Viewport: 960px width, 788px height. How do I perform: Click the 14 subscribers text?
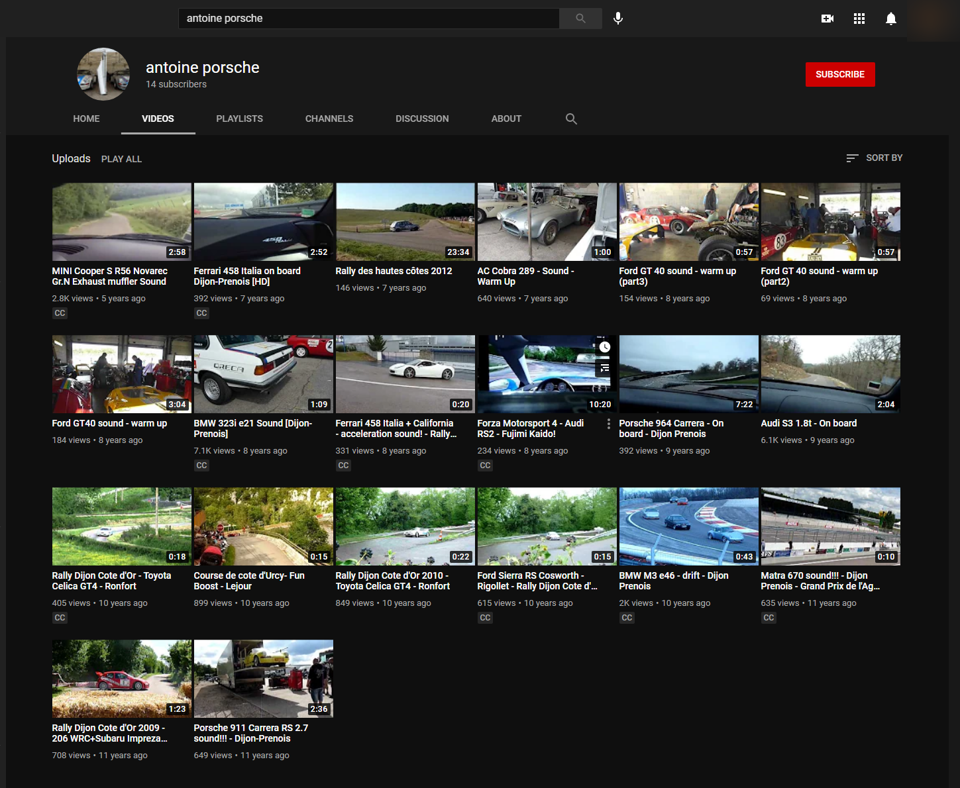coord(176,84)
